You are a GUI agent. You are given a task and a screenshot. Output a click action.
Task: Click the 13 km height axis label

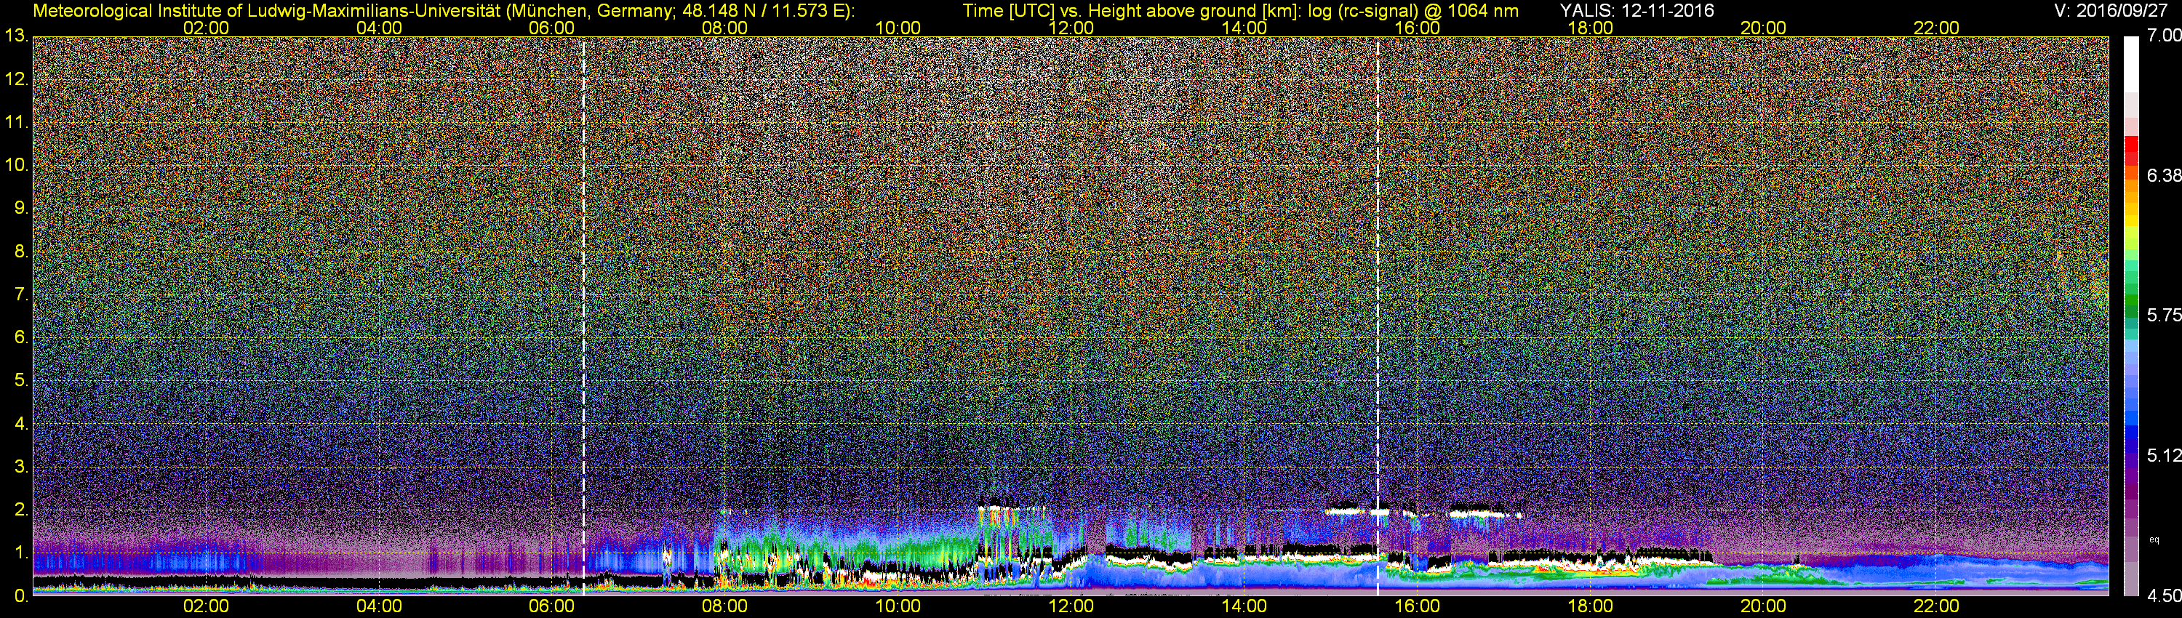16,36
